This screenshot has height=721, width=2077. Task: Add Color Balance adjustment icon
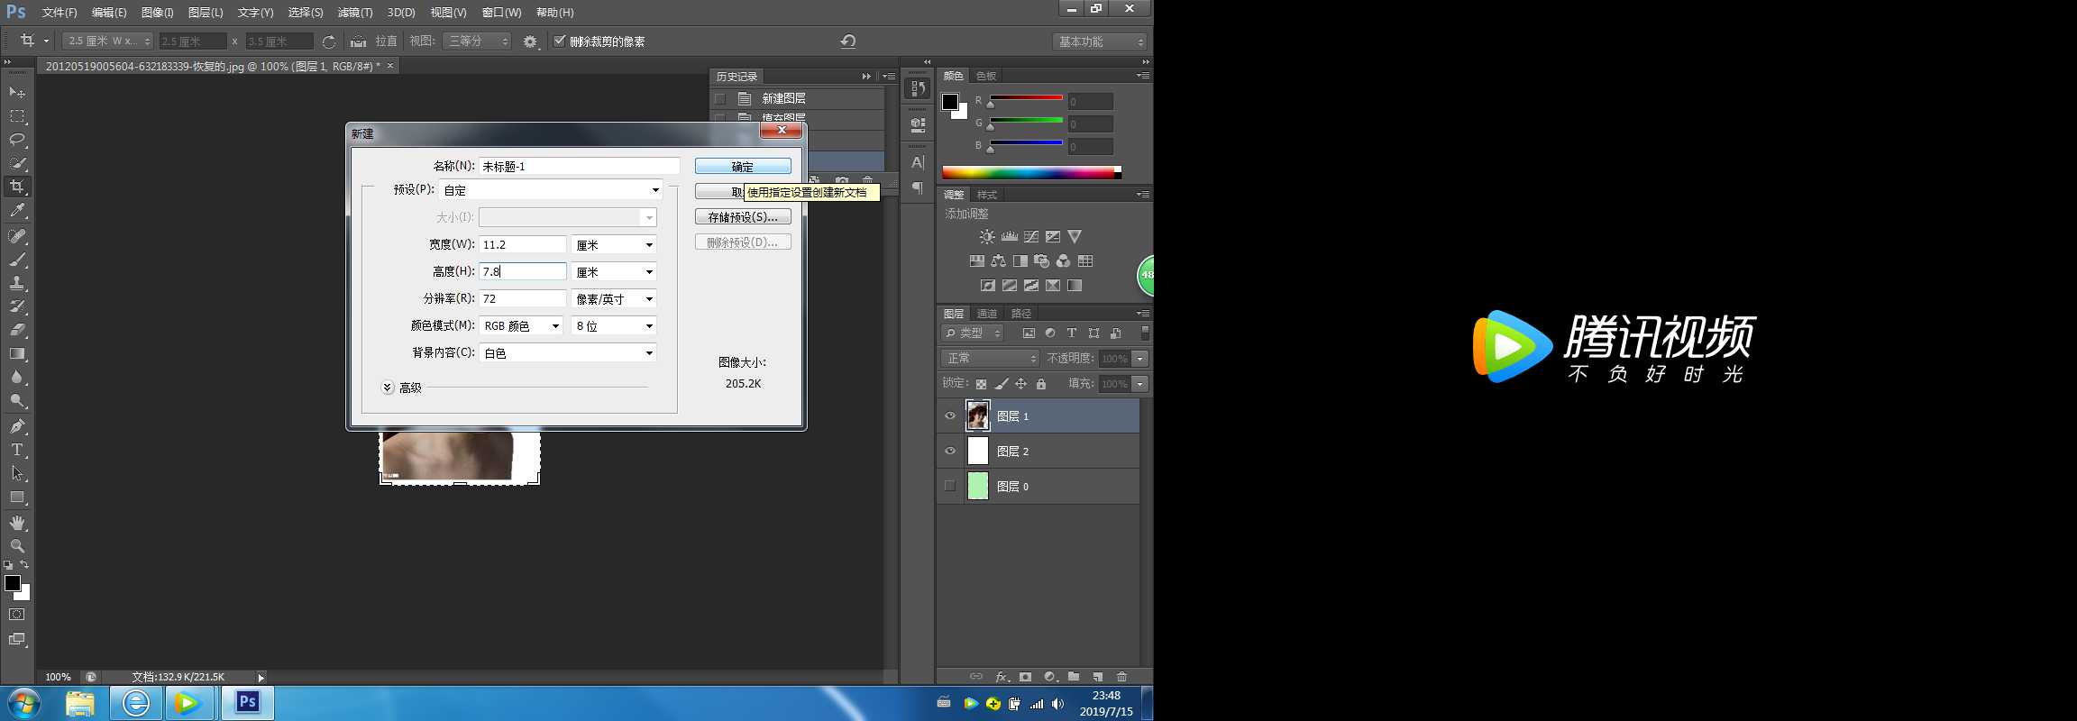coord(998,261)
